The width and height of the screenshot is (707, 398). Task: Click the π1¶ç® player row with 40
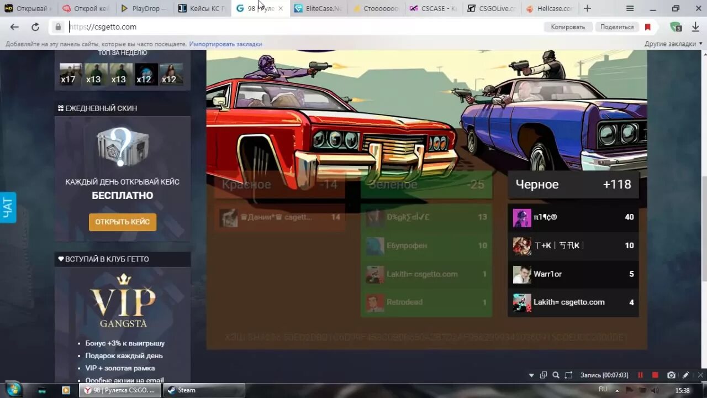(x=573, y=217)
